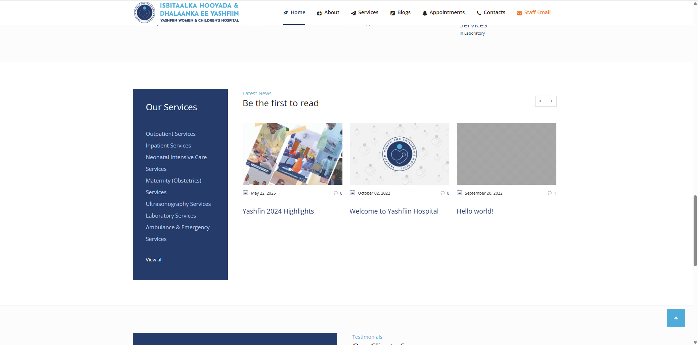Open Welcome to Yashfiin Hospital thumbnail
Screen dimensions: 698x345
pyautogui.click(x=399, y=154)
